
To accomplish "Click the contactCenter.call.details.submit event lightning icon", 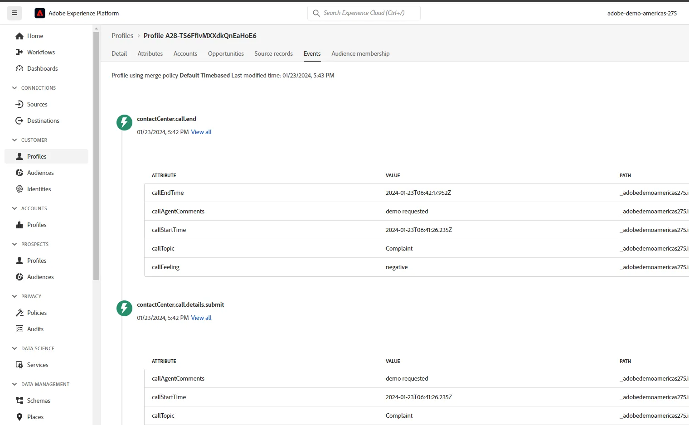I will coord(124,308).
